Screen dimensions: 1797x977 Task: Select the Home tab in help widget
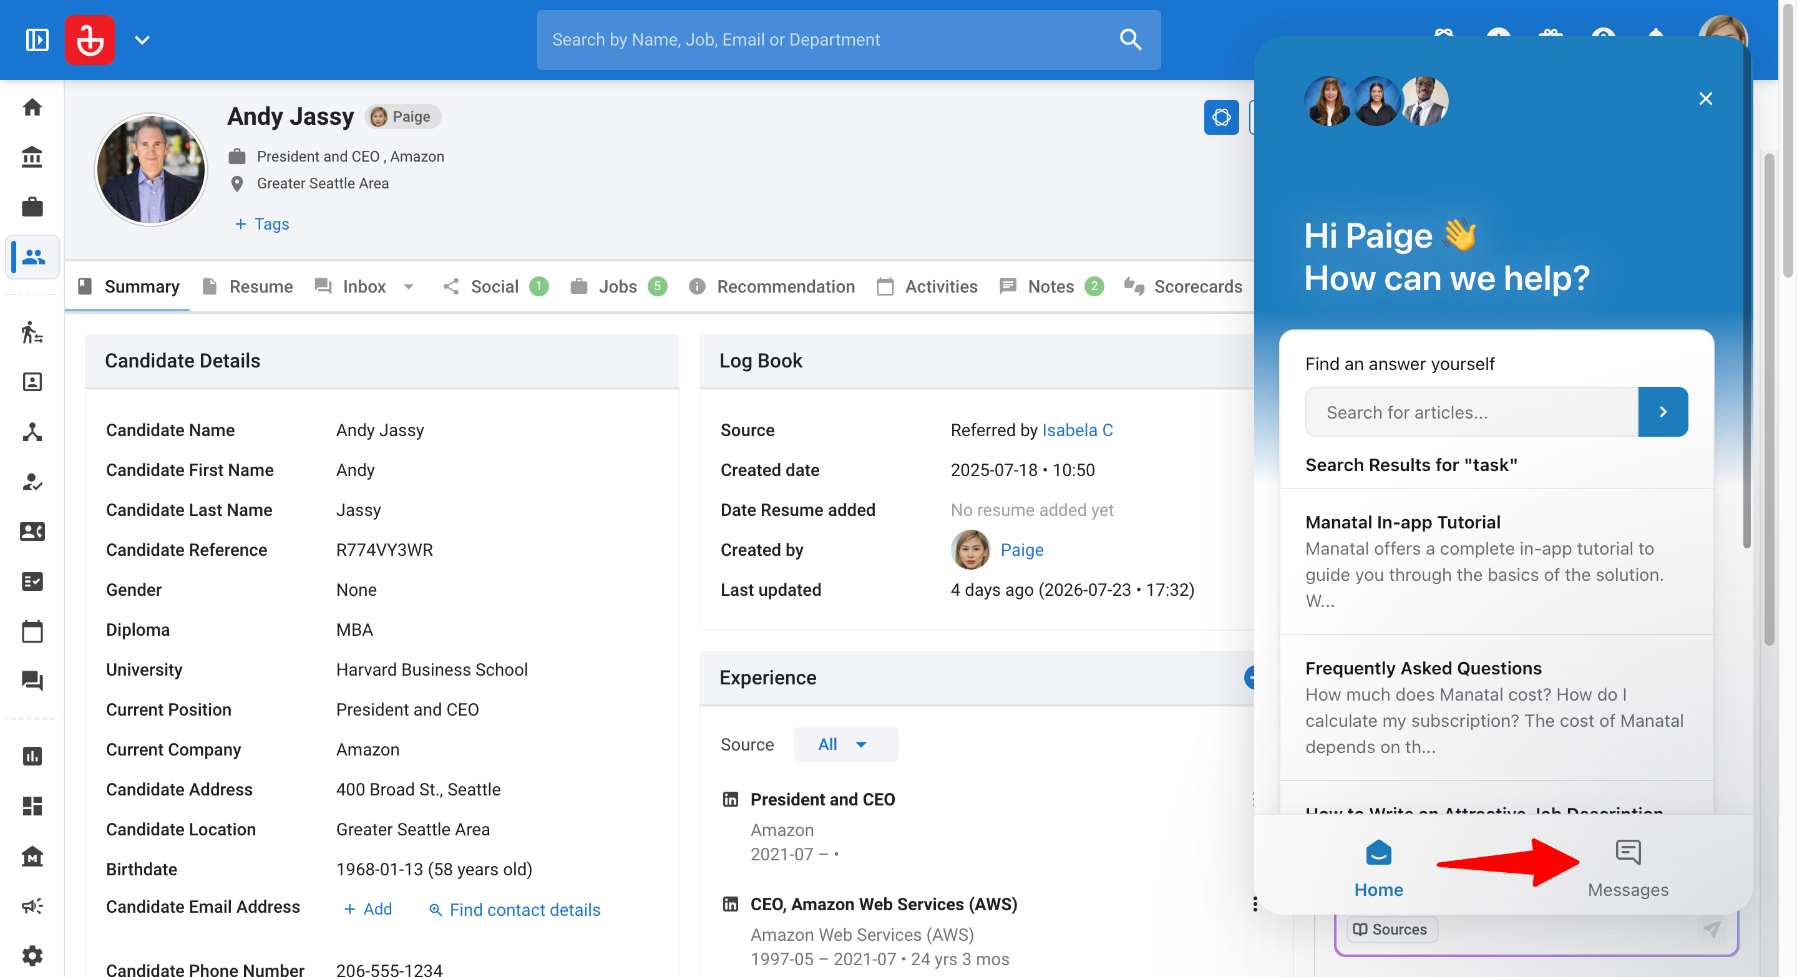(x=1378, y=868)
